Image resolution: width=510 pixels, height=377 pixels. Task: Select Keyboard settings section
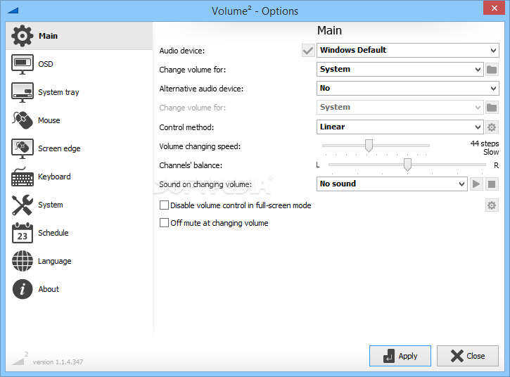(54, 177)
